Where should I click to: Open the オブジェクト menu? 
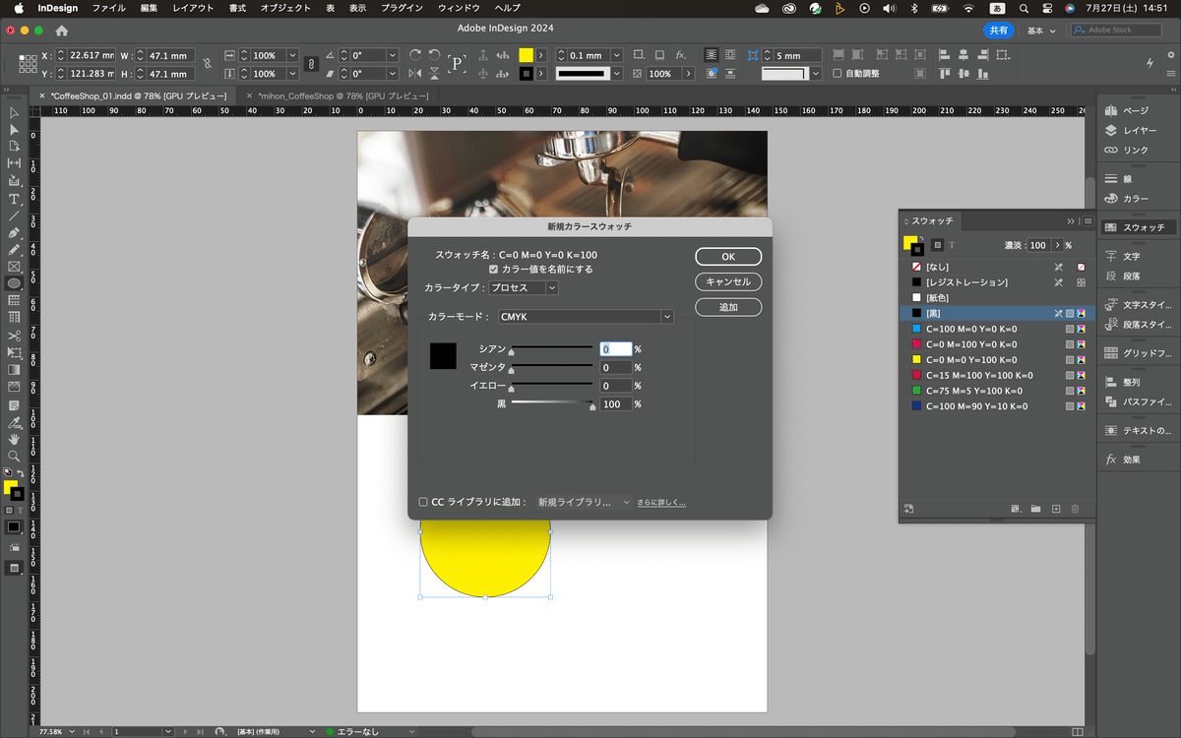[283, 8]
